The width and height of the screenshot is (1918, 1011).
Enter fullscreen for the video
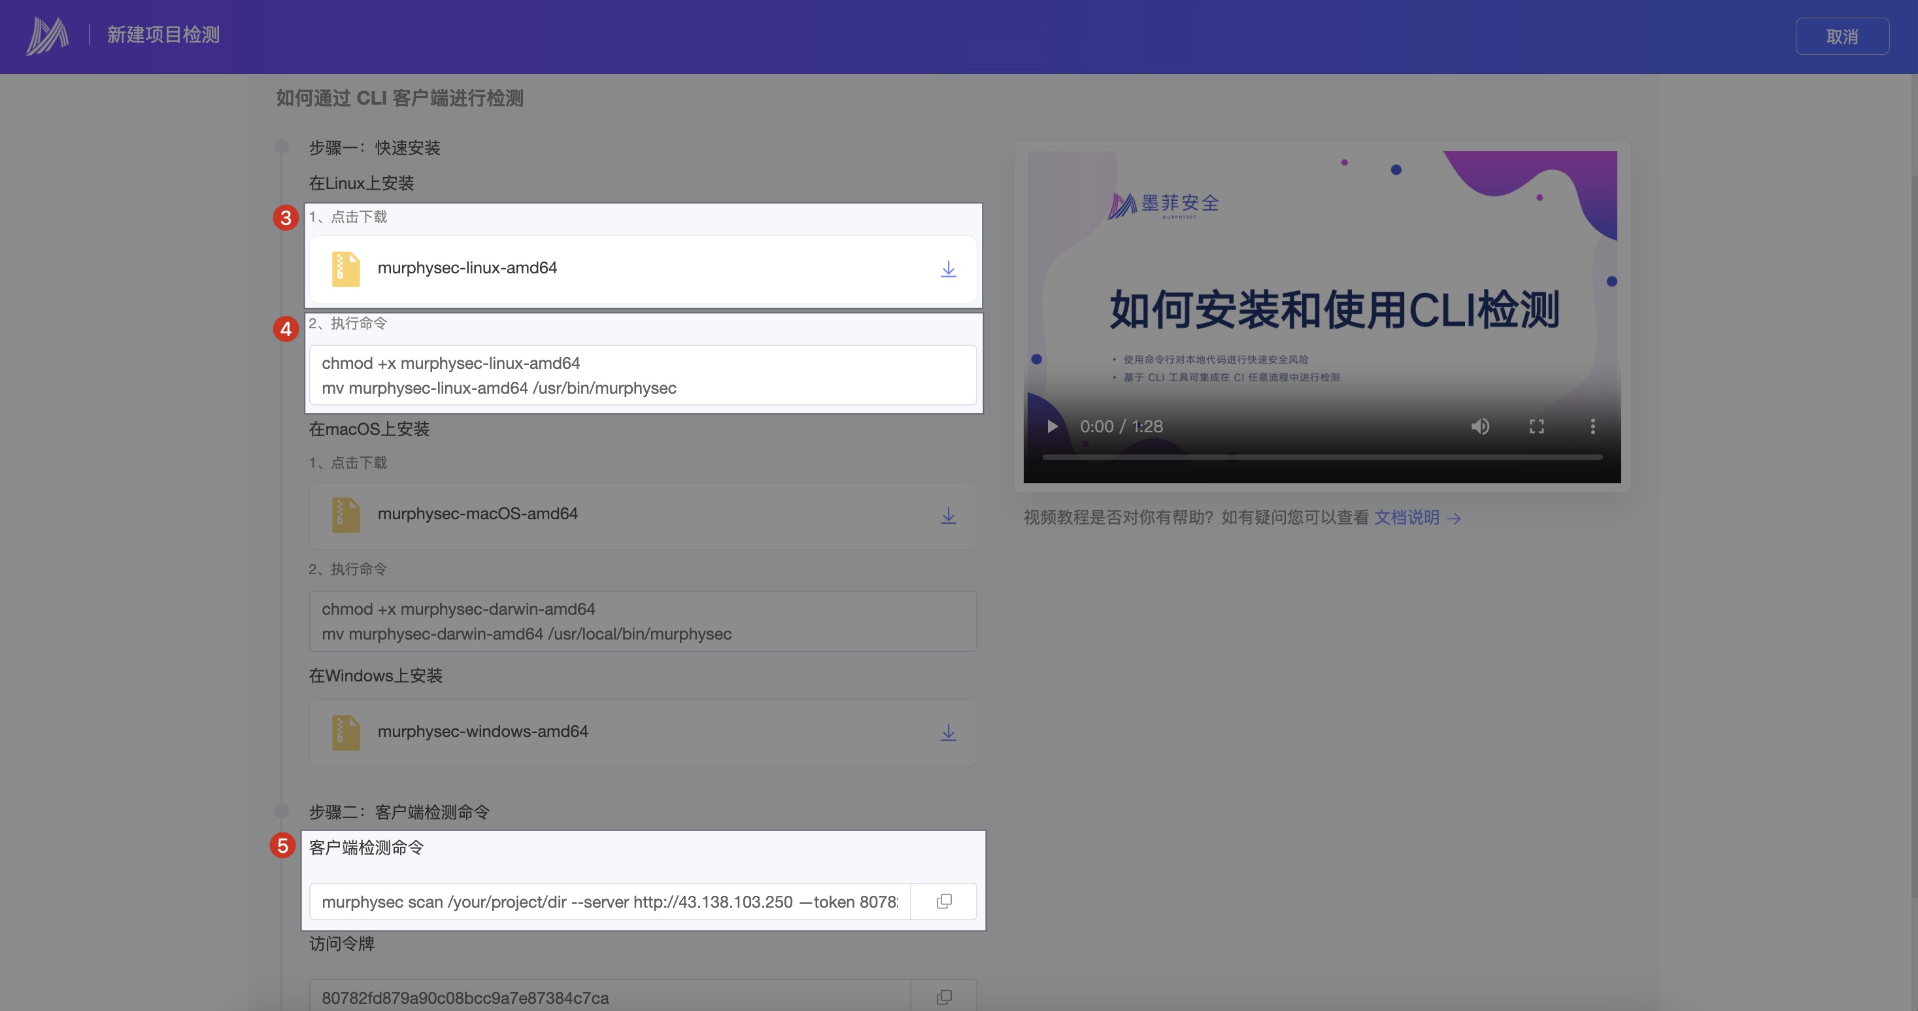1536,426
